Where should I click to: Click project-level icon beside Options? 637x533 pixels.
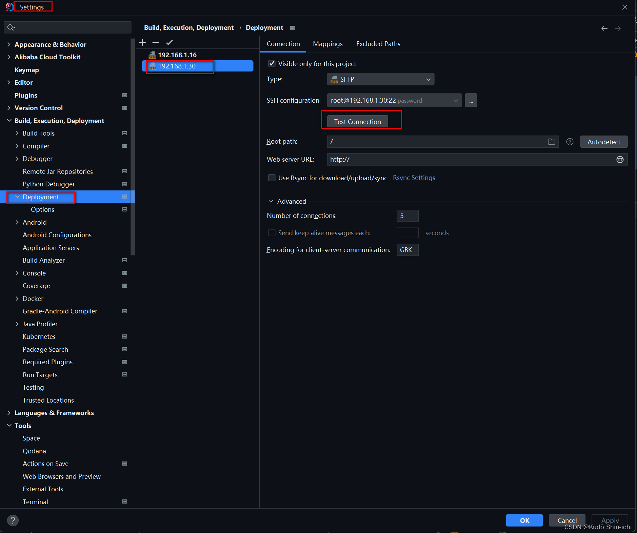coord(124,209)
